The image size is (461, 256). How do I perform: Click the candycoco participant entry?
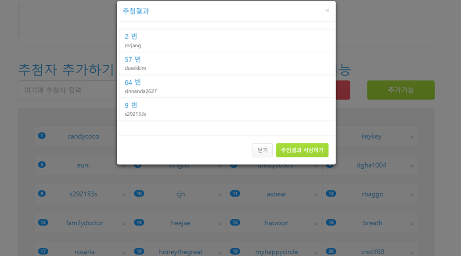click(83, 136)
